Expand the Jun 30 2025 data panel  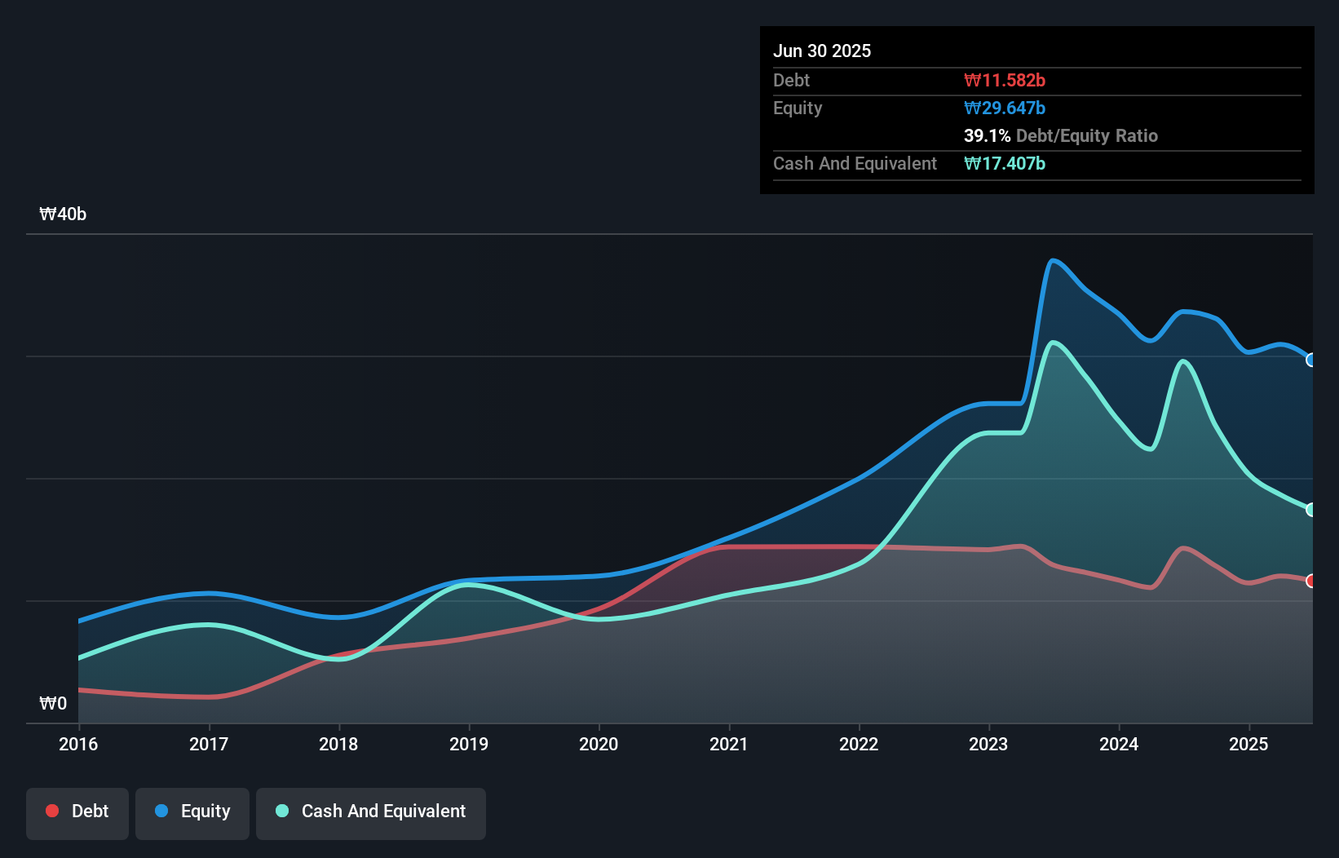pyautogui.click(x=822, y=51)
